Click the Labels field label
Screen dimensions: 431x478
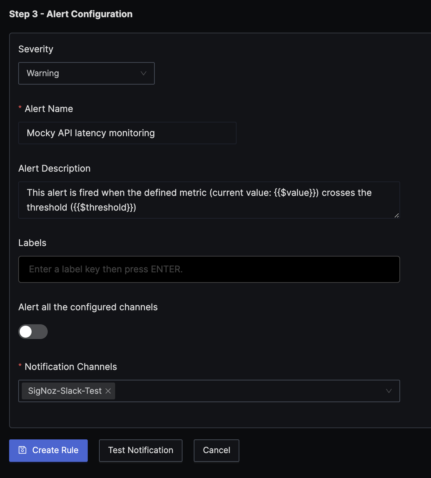pyautogui.click(x=32, y=243)
